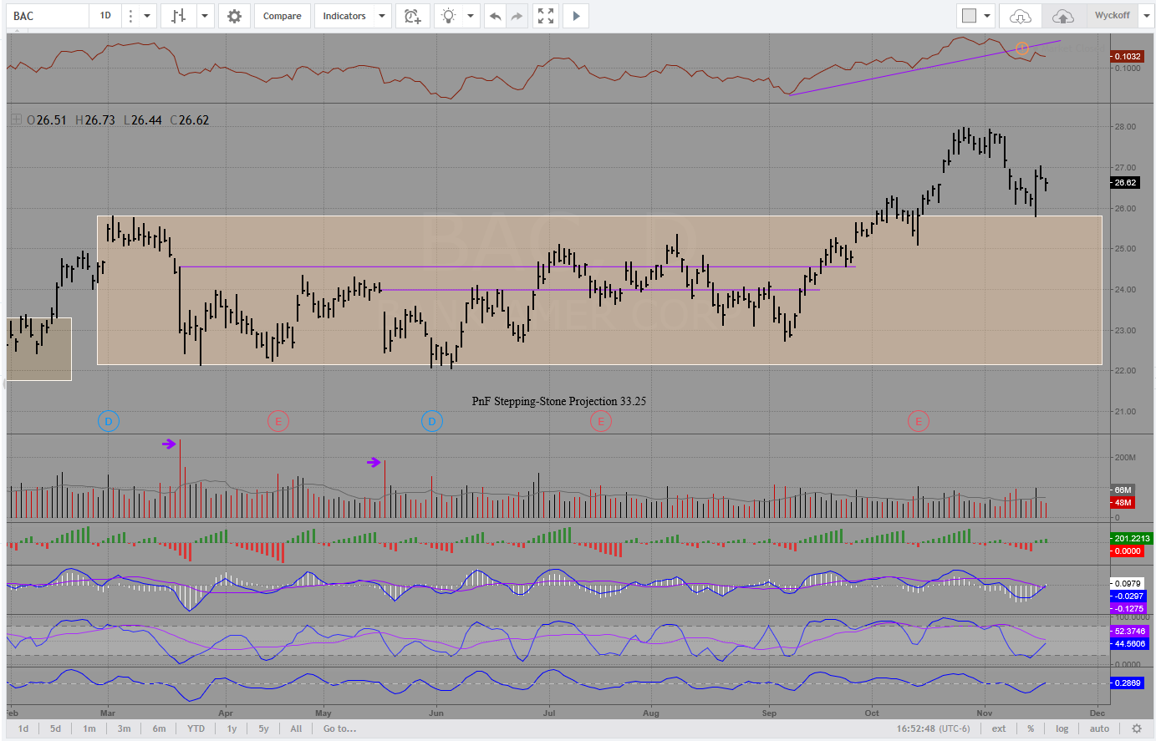Enter fullscreen mode
Image resolution: width=1156 pixels, height=741 pixels.
coord(546,16)
